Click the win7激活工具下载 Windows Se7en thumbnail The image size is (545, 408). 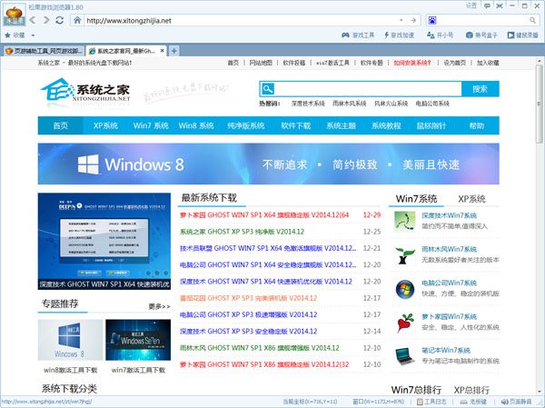[138, 340]
